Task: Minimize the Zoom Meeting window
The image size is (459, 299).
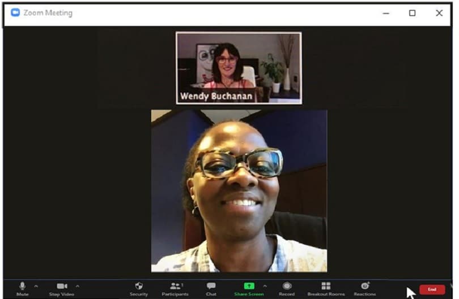Action: [386, 13]
